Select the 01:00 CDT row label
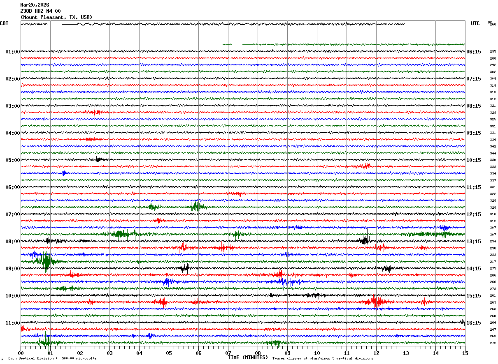The height and width of the screenshot is (364, 498). point(13,52)
